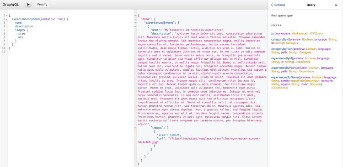
Task: Click the size field on editor line 6
Action: (21, 34)
